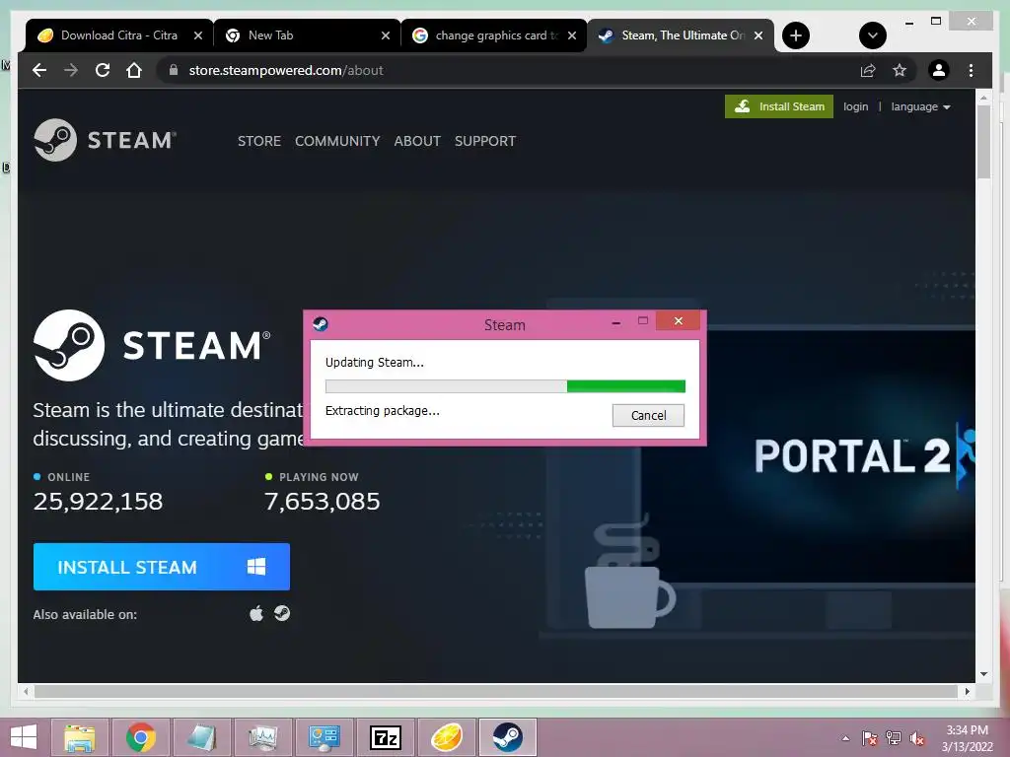Click the Updating Steam progress bar
Image resolution: width=1010 pixels, height=757 pixels.
[505, 386]
